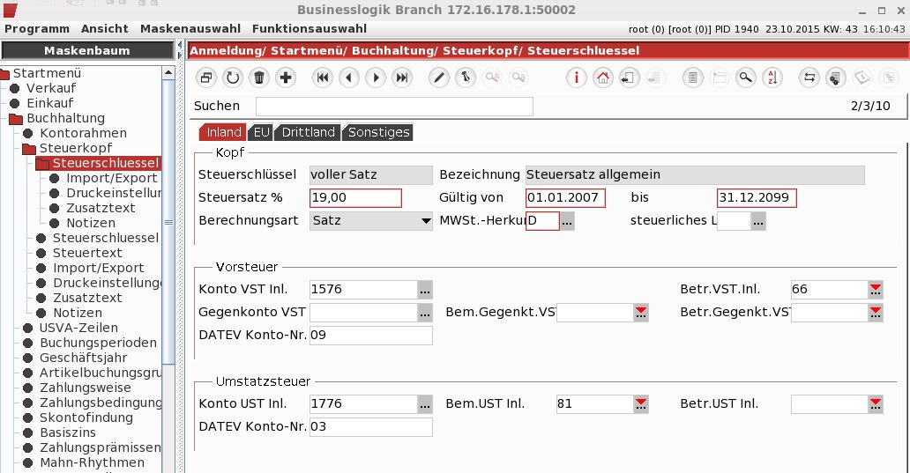Click the MWSt.-Herkunft lookup button

click(x=567, y=221)
